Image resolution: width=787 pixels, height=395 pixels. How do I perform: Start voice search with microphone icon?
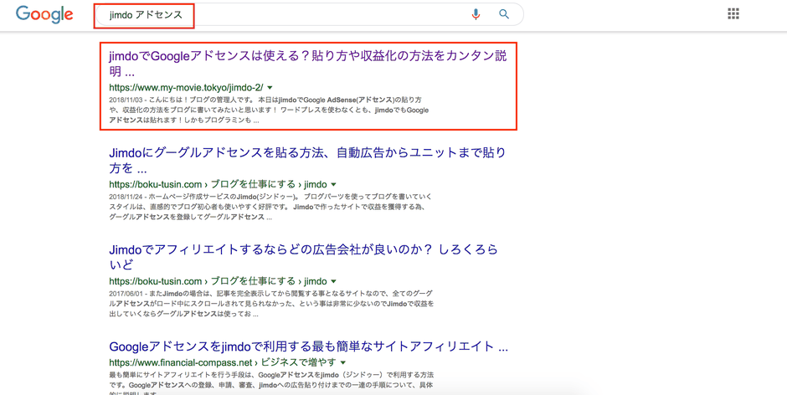pyautogui.click(x=476, y=14)
